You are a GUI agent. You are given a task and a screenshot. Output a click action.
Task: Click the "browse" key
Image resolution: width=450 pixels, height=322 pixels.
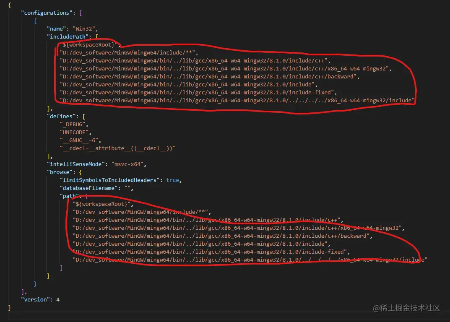pyautogui.click(x=60, y=172)
